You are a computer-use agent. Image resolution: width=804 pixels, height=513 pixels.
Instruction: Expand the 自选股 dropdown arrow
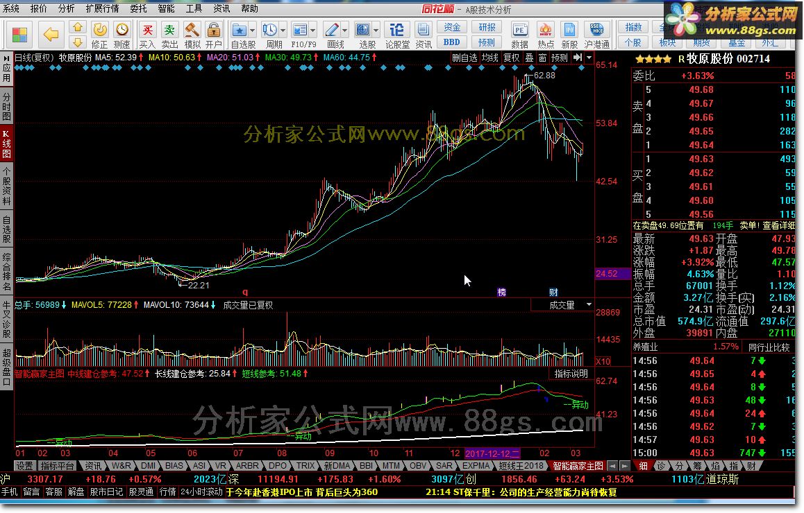(x=251, y=30)
